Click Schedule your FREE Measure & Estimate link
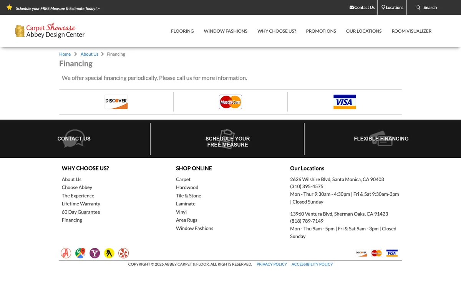The image size is (461, 288). pyautogui.click(x=58, y=8)
